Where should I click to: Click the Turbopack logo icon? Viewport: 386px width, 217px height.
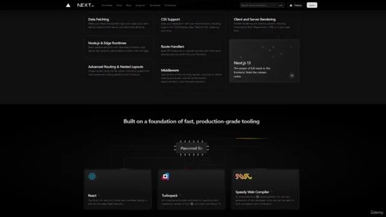pyautogui.click(x=165, y=177)
